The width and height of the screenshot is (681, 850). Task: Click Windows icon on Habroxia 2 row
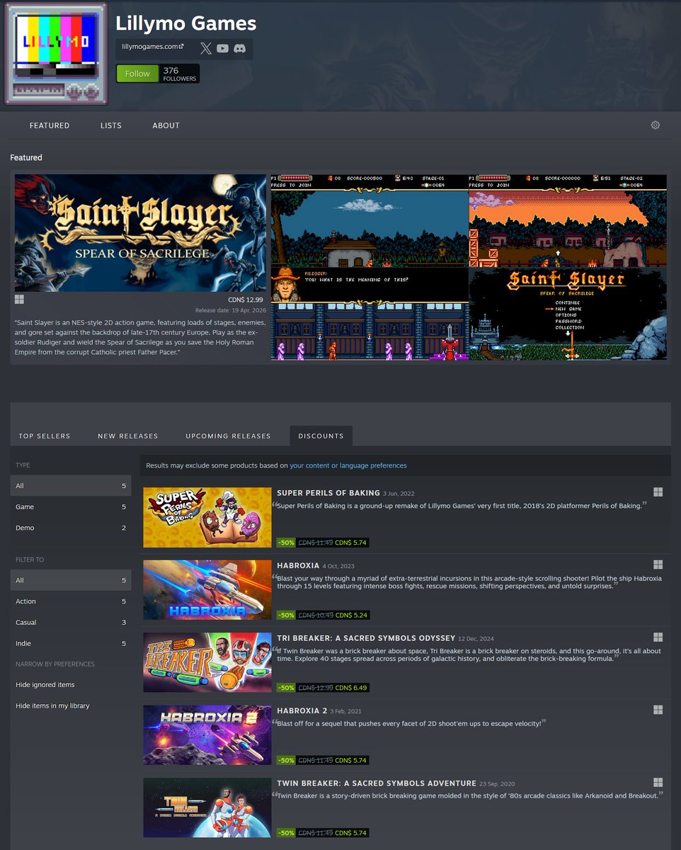click(658, 710)
